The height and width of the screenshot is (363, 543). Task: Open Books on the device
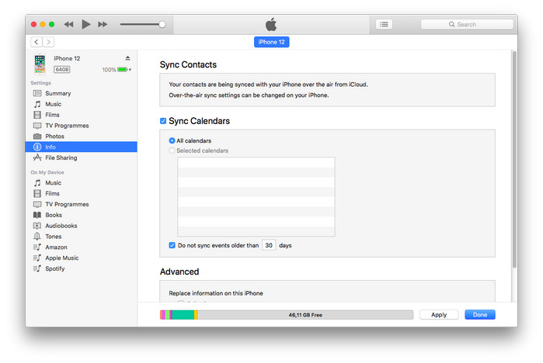[81, 215]
